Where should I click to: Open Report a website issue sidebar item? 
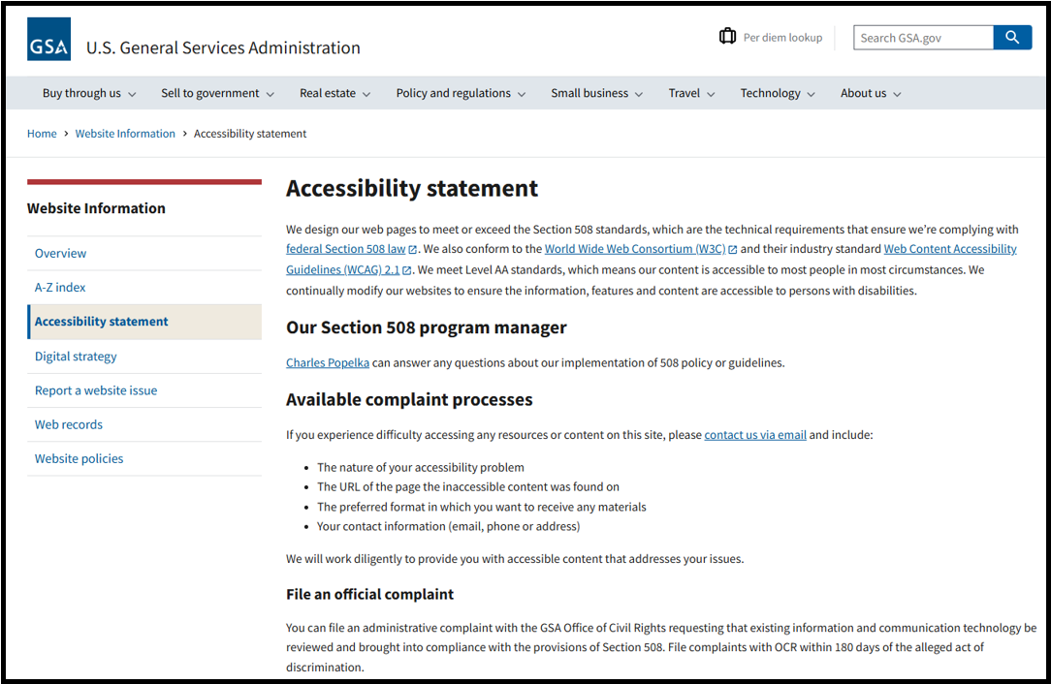click(96, 390)
